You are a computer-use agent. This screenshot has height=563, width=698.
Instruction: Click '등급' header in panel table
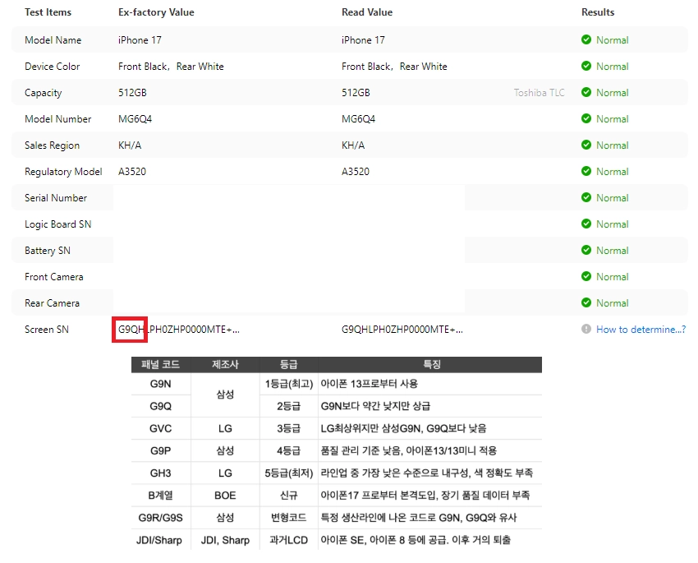(288, 364)
